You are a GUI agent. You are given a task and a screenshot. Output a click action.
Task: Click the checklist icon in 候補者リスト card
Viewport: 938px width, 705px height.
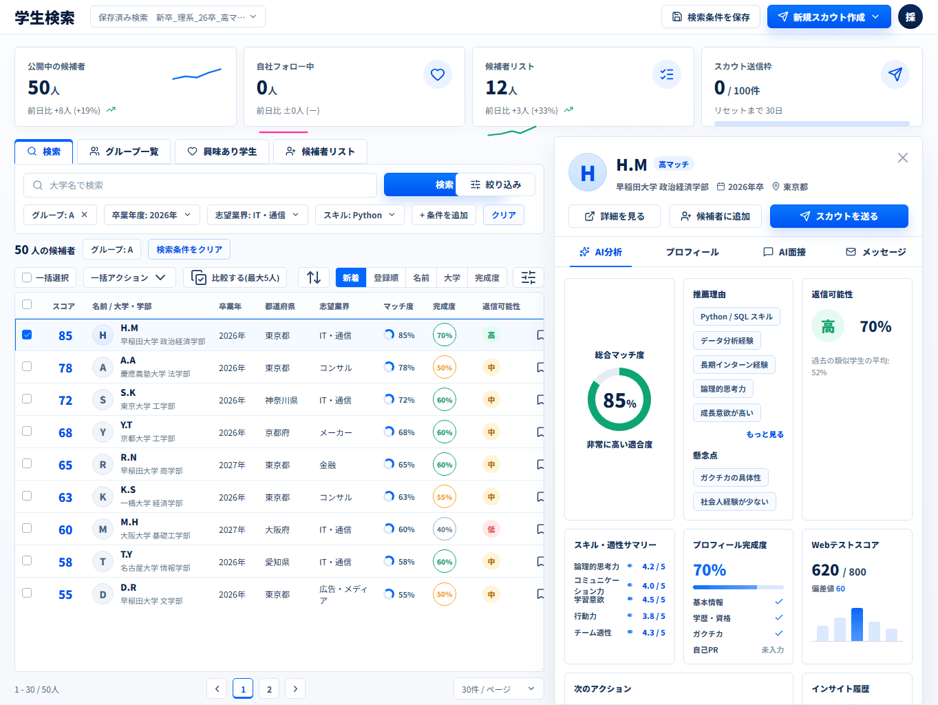coord(666,74)
